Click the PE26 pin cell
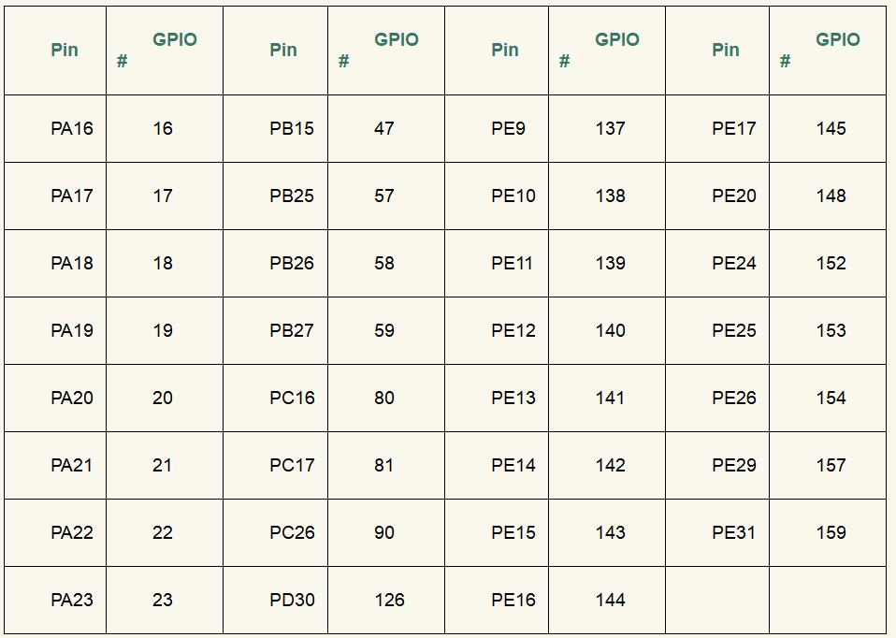Screen dimensions: 896x638 (733, 399)
